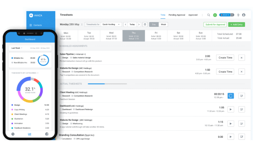Create Time for Sales Pipeline assignment

(x=225, y=58)
